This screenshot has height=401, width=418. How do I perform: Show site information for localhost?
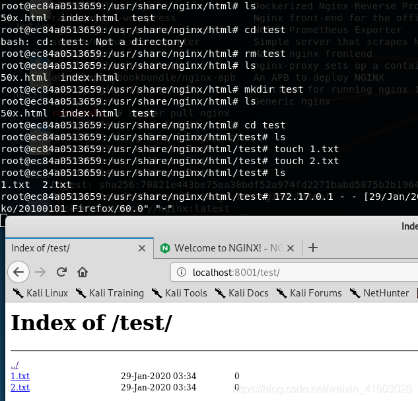[x=182, y=272]
